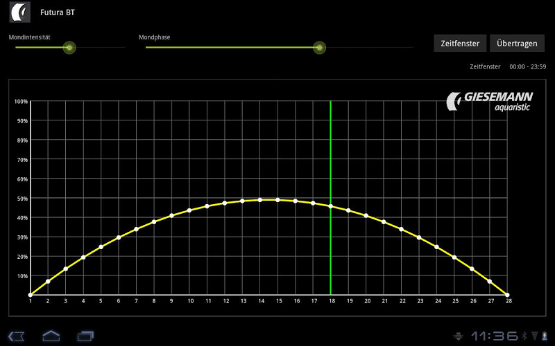
Task: Tap the Android back navigation icon
Action: pos(16,336)
